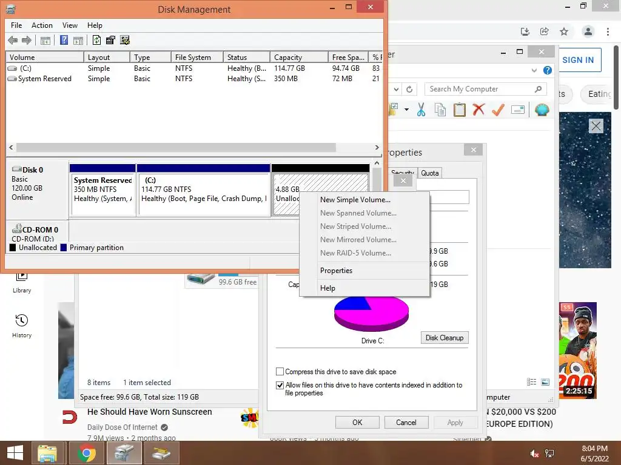The image size is (621, 465).
Task: Click the Capacity column header
Action: [298, 58]
